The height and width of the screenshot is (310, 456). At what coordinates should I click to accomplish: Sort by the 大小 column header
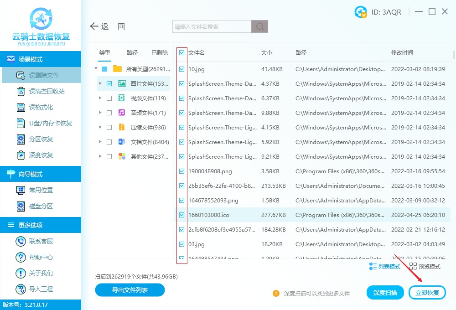click(x=267, y=52)
